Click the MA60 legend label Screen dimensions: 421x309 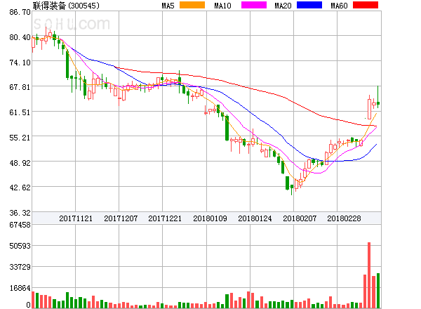coord(339,6)
